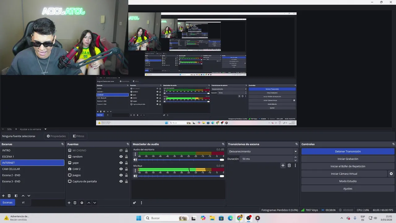The image size is (396, 223).
Task: Hide the yape source
Action: click(x=121, y=163)
